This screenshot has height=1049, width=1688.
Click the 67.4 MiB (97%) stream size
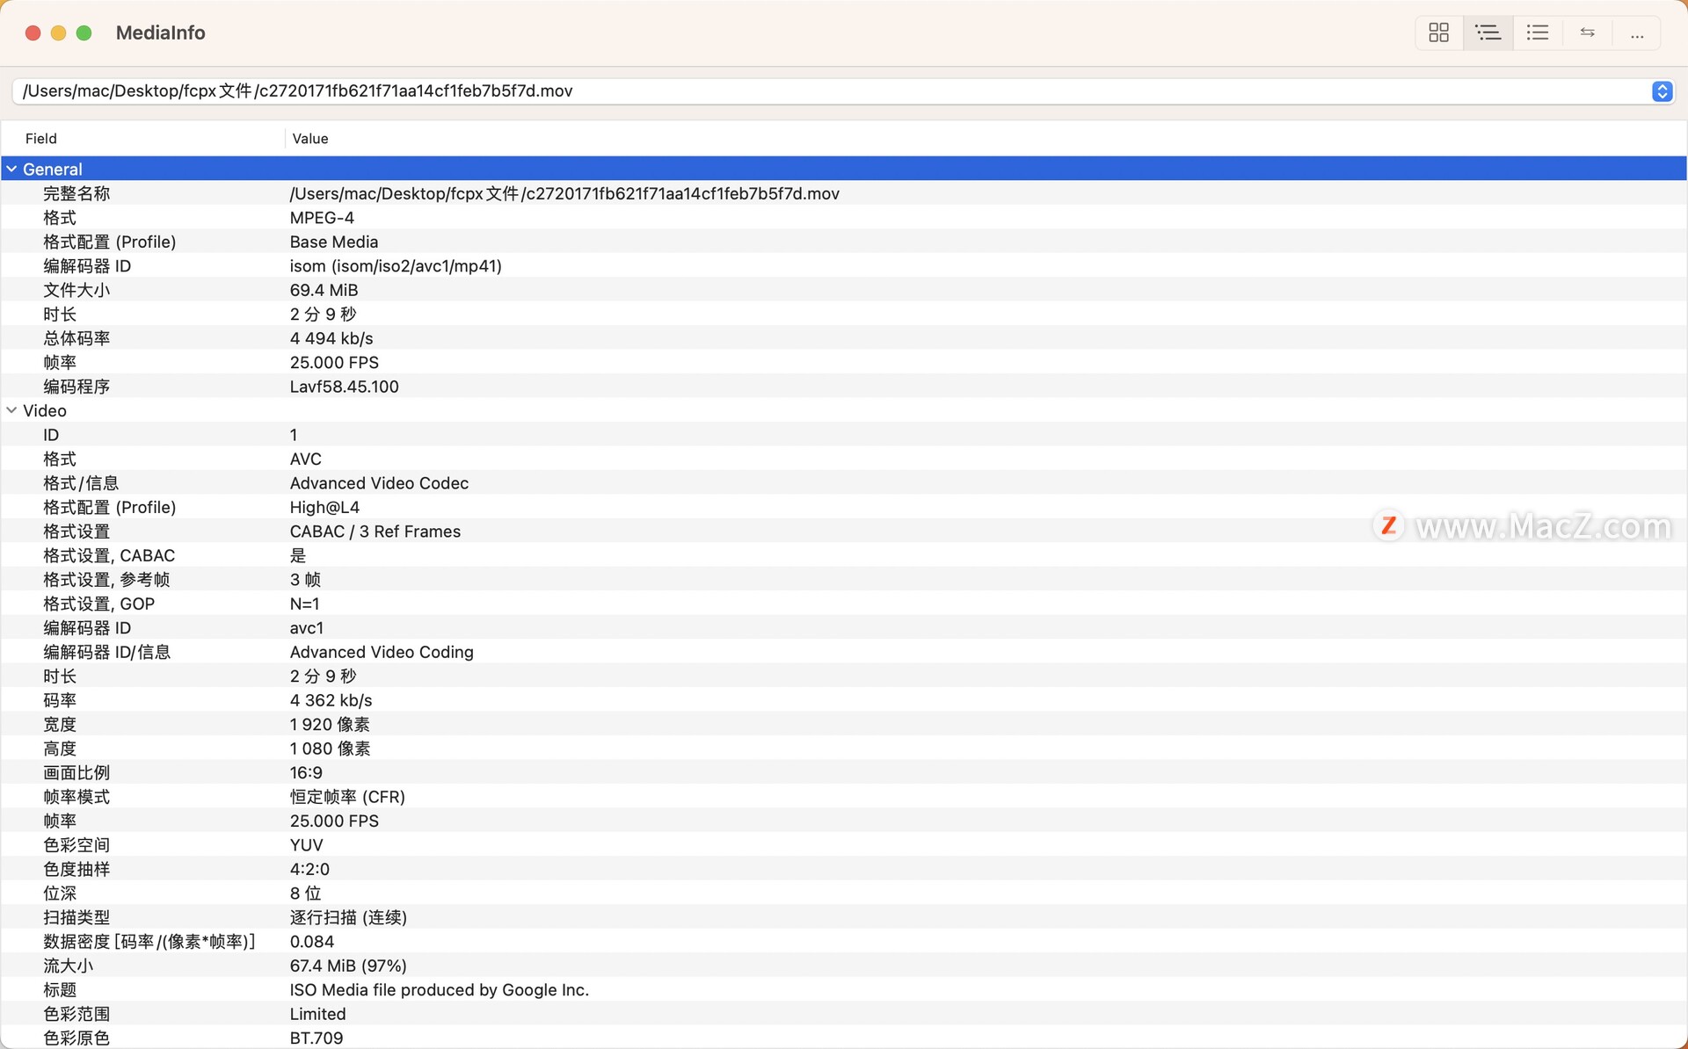tap(348, 966)
